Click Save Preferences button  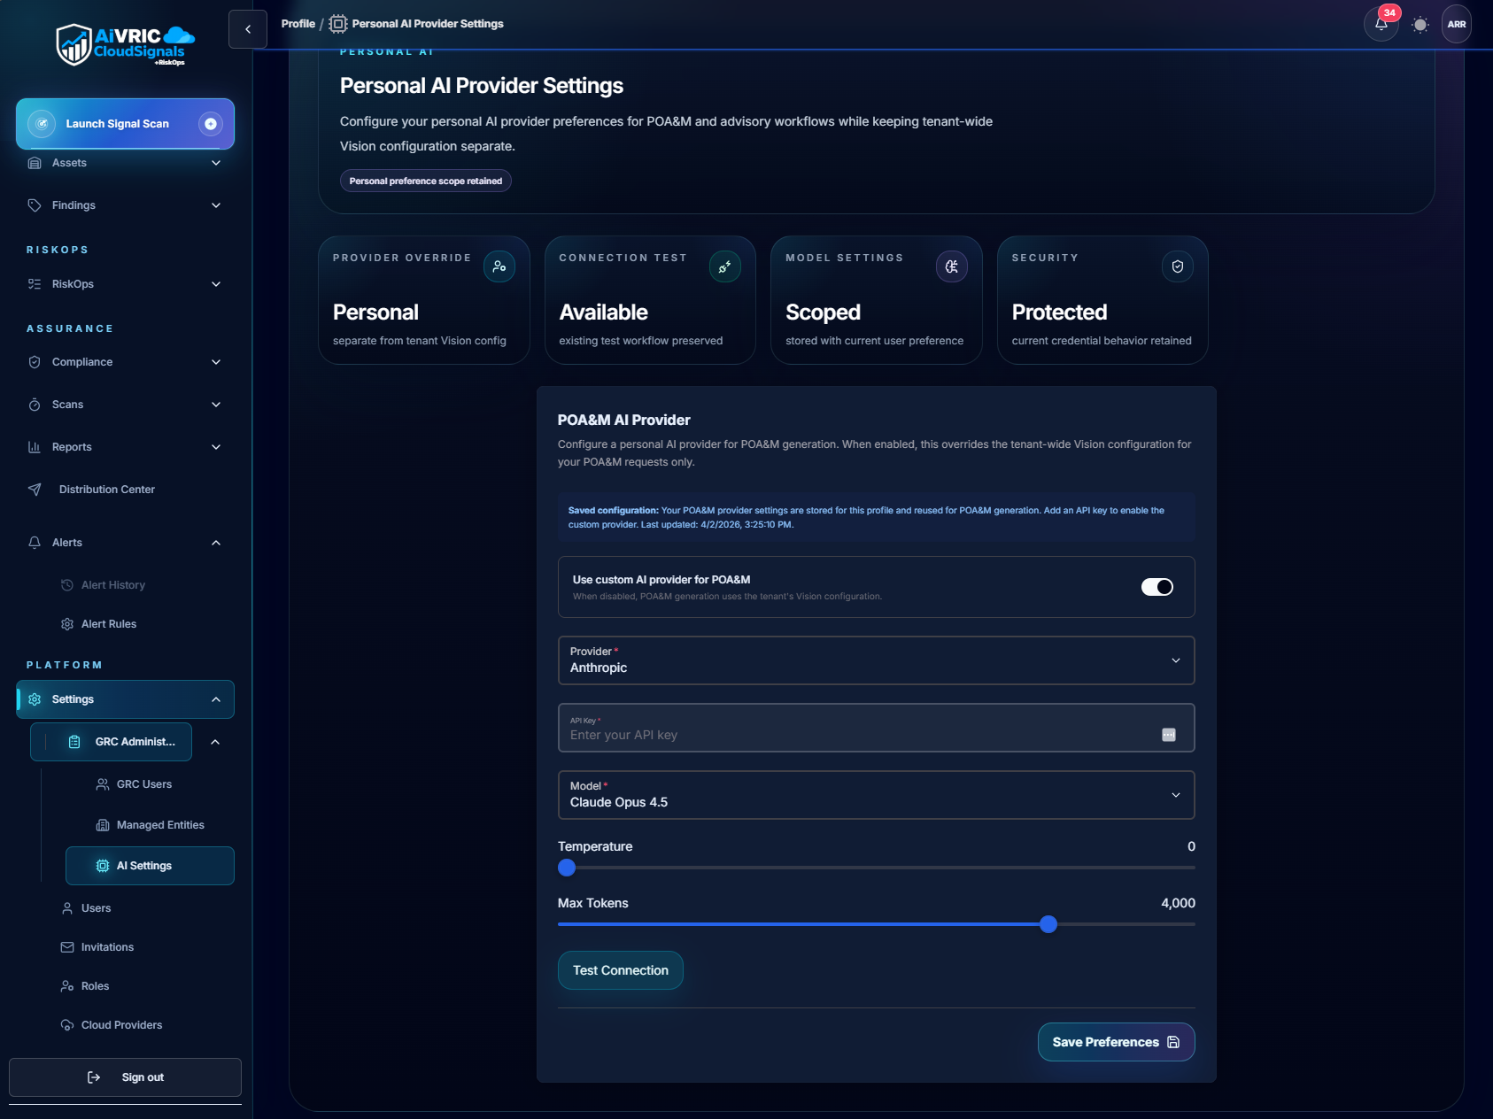point(1116,1042)
